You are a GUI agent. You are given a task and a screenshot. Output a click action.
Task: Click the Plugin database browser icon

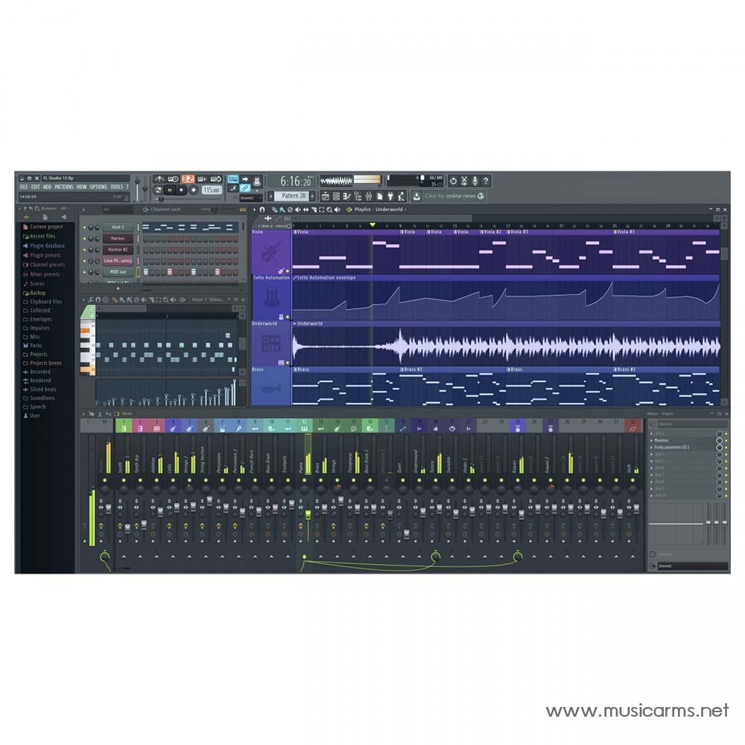pyautogui.click(x=25, y=246)
